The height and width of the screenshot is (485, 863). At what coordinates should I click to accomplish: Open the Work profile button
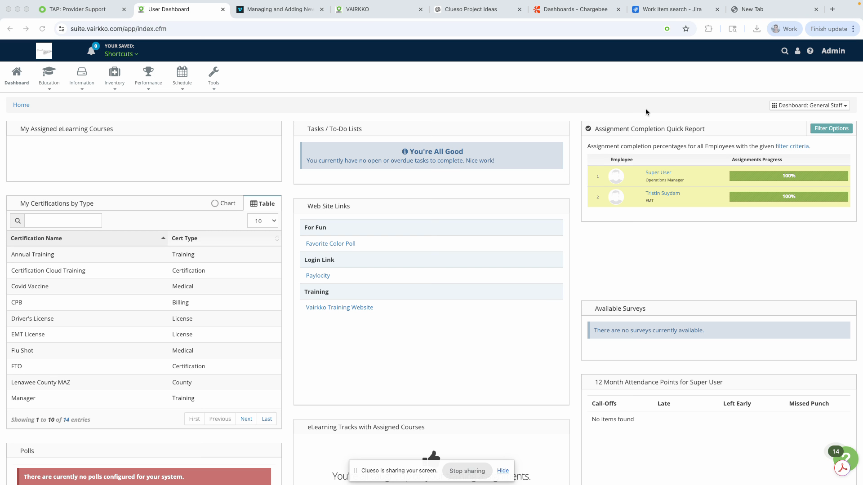(784, 29)
